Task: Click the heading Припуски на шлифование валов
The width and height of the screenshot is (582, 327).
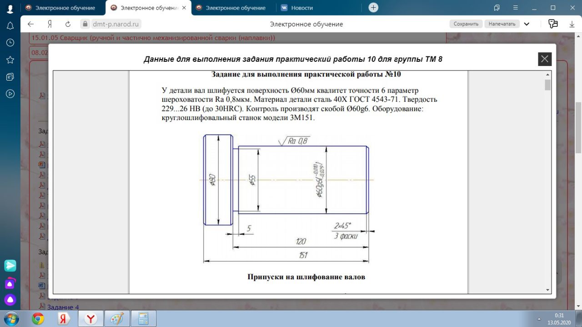Action: coord(306,277)
